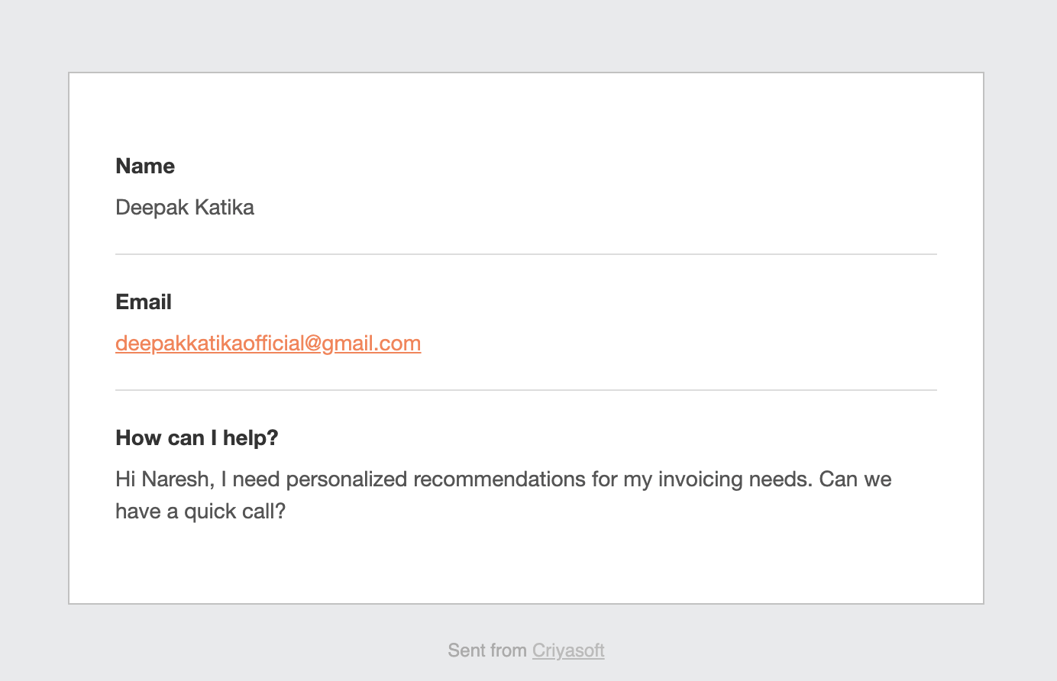This screenshot has width=1057, height=681.
Task: Click the Name field label
Action: click(x=145, y=166)
